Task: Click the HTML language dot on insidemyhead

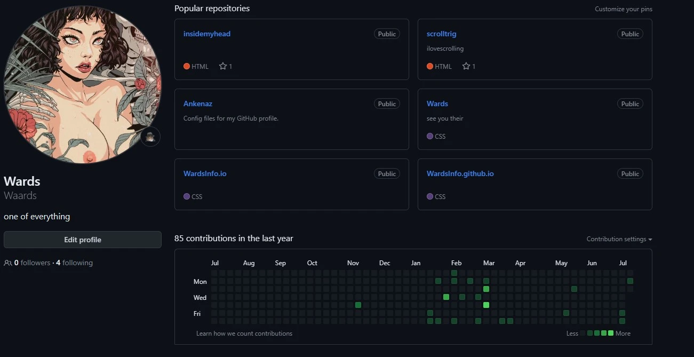Action: [187, 66]
